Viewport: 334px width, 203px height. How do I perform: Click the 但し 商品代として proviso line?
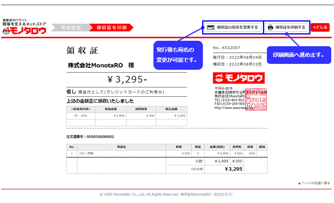[115, 92]
